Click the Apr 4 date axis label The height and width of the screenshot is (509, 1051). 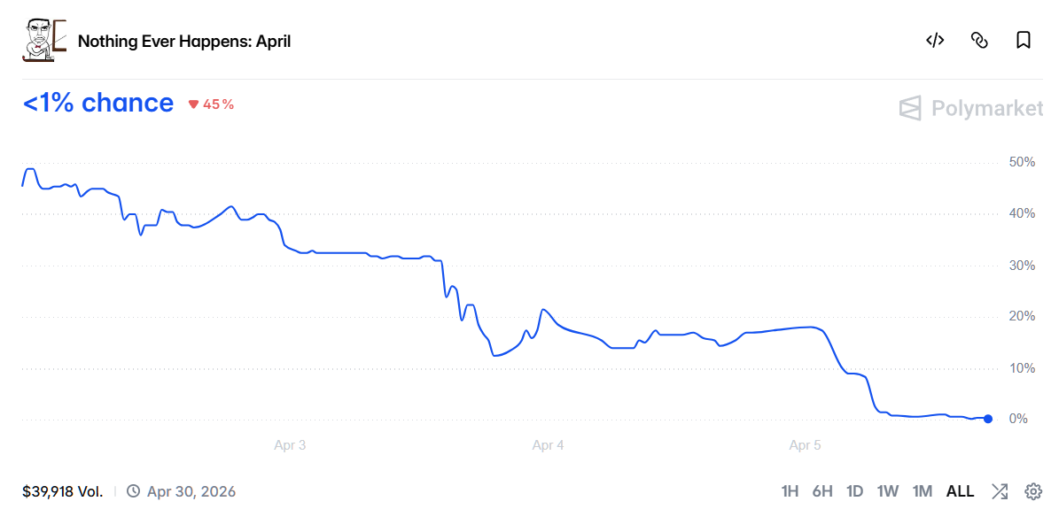pyautogui.click(x=548, y=445)
